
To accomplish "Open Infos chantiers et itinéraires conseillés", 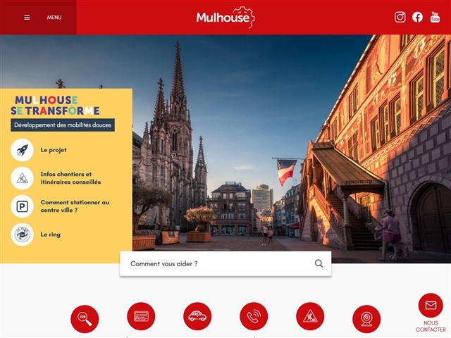I will [x=70, y=178].
